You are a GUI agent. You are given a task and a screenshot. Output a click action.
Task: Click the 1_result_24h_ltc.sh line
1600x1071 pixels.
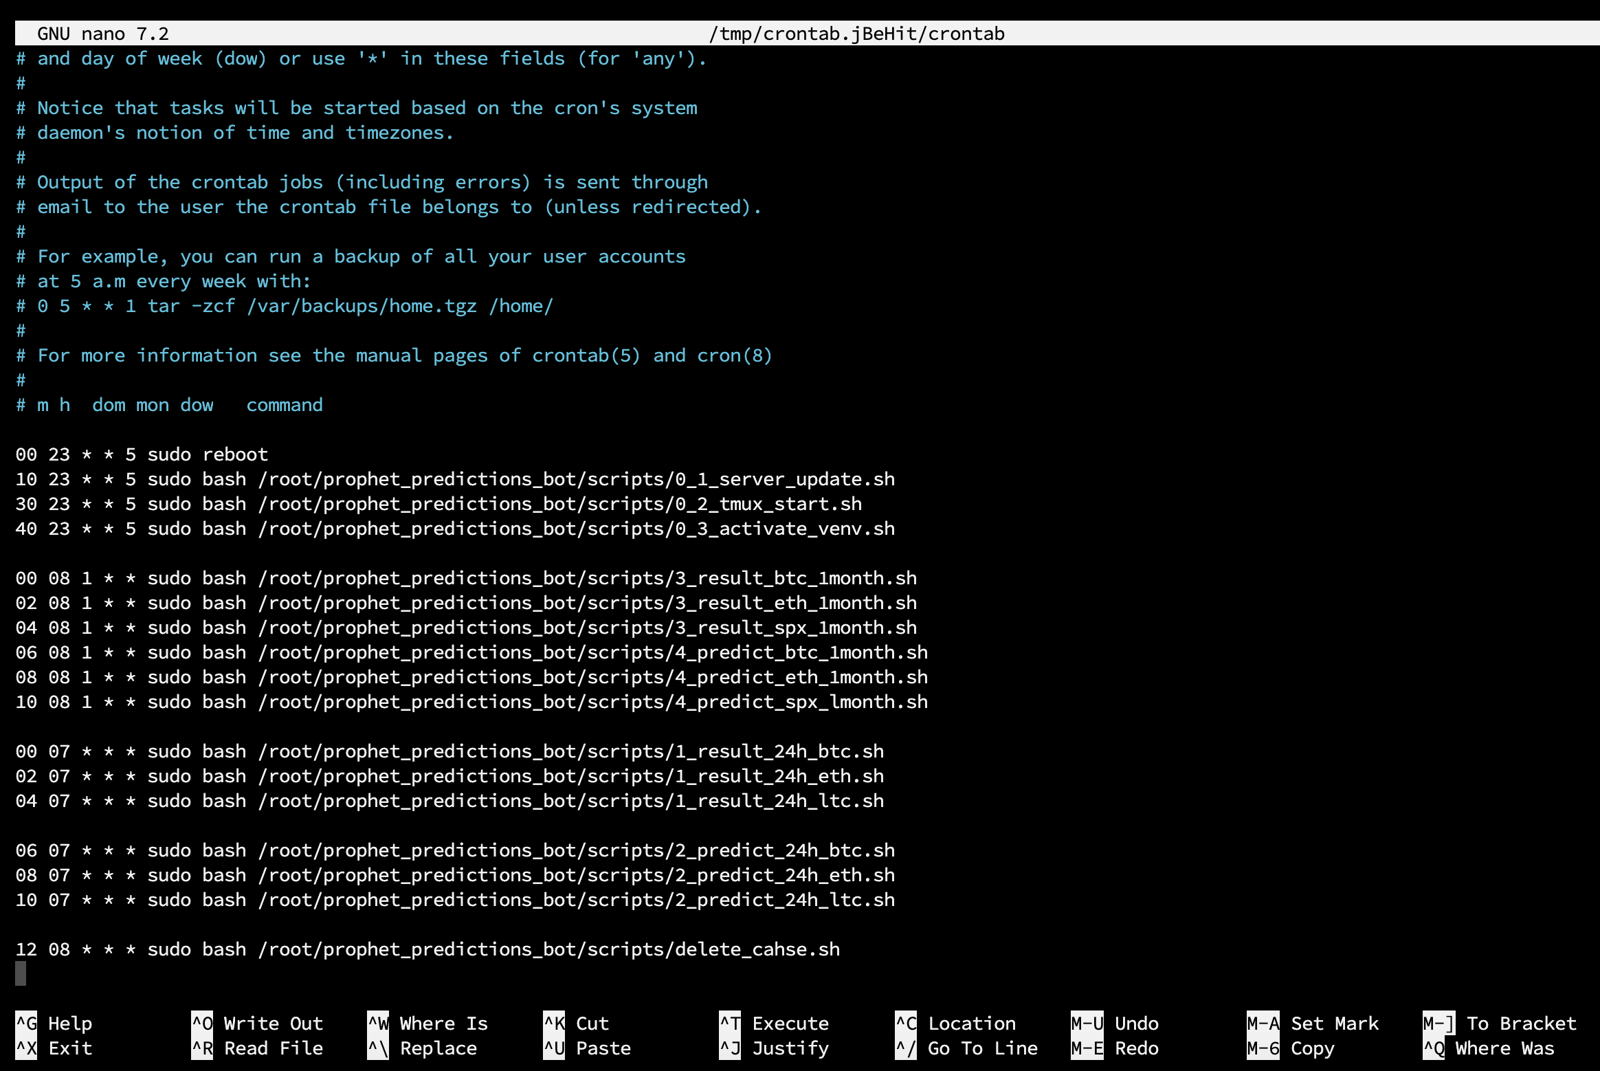[x=449, y=801]
